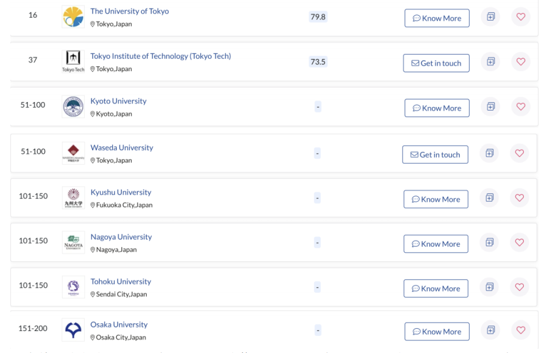Select Osaka City,Japan location text
Screen dimensions: 544x353
121,337
